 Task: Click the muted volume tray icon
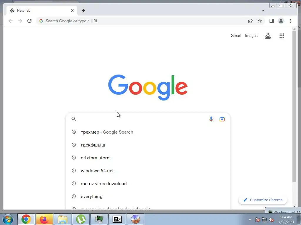[271, 219]
